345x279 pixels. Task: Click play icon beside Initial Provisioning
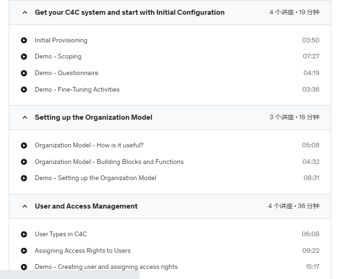click(24, 40)
